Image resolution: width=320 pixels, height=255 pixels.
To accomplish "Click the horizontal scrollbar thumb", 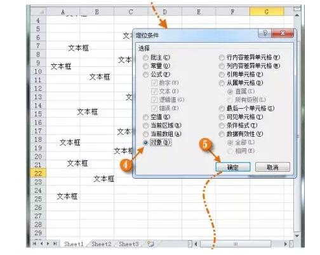I will (236, 244).
